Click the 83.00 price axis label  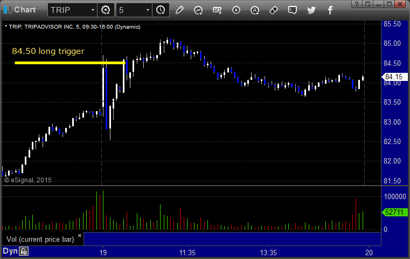[x=392, y=122]
